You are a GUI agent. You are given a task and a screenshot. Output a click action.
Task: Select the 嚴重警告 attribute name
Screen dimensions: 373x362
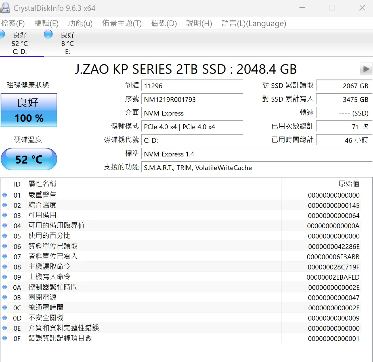click(x=42, y=195)
